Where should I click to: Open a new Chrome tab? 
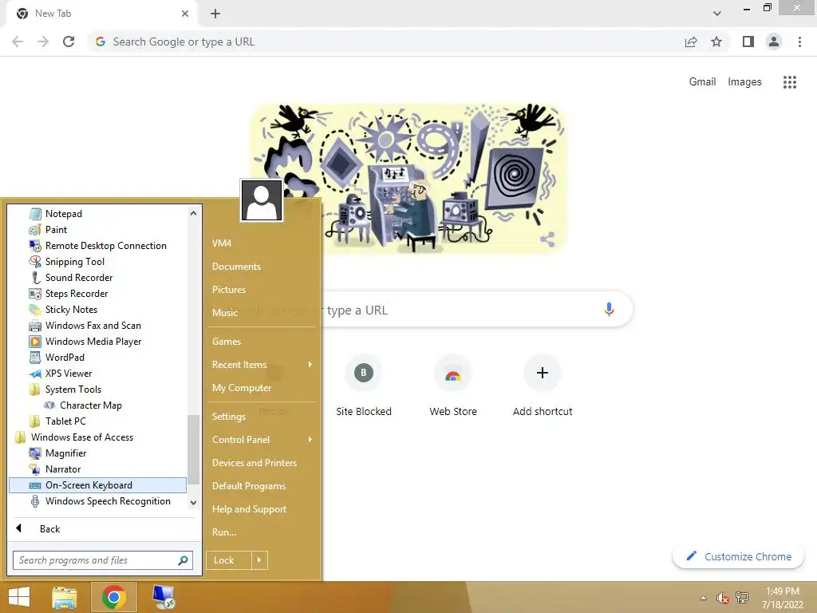pyautogui.click(x=215, y=14)
